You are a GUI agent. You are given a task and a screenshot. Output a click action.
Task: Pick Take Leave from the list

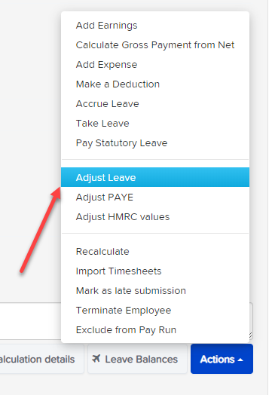[155, 124]
